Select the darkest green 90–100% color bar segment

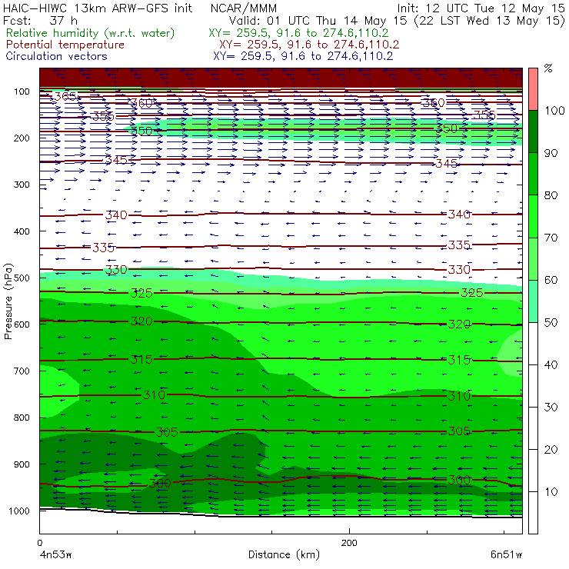click(x=533, y=131)
